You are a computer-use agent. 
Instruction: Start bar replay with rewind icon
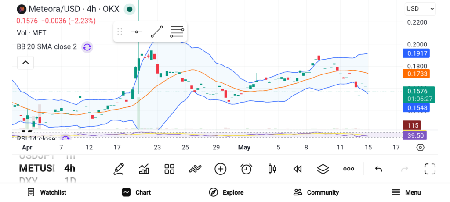pos(298,169)
